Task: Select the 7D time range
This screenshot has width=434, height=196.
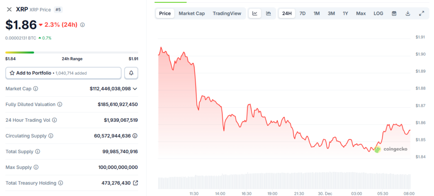Action: pos(302,14)
